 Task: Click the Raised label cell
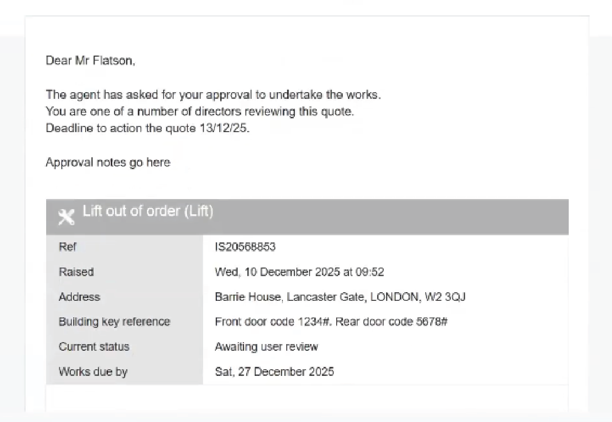click(x=76, y=272)
